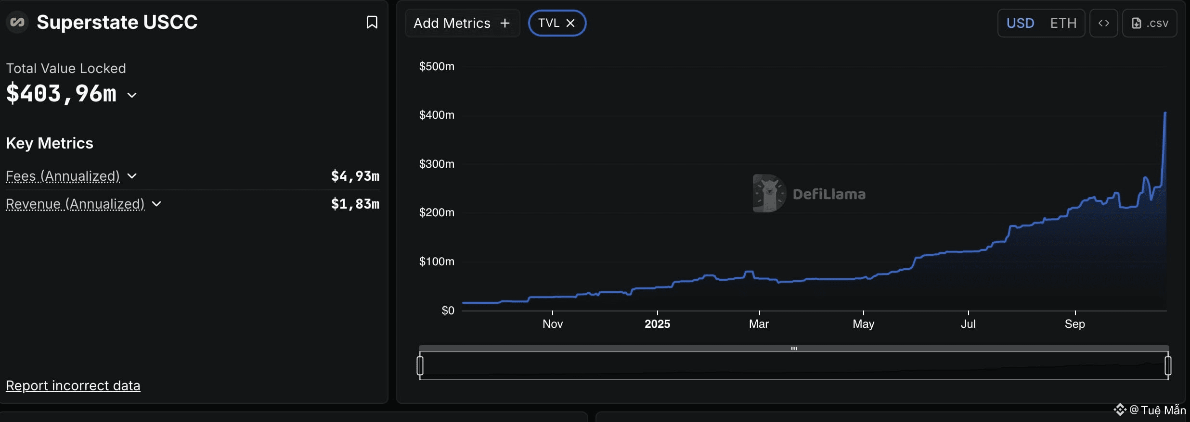
Task: Remove the TVL metric with X
Action: pyautogui.click(x=570, y=23)
